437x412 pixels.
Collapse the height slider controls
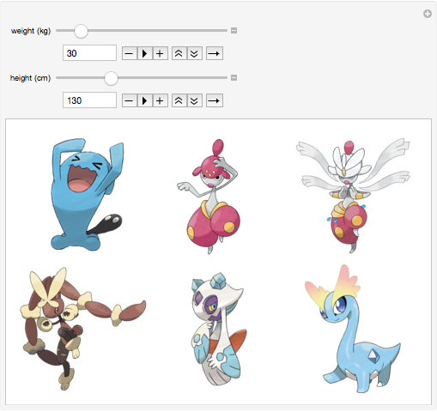[234, 77]
